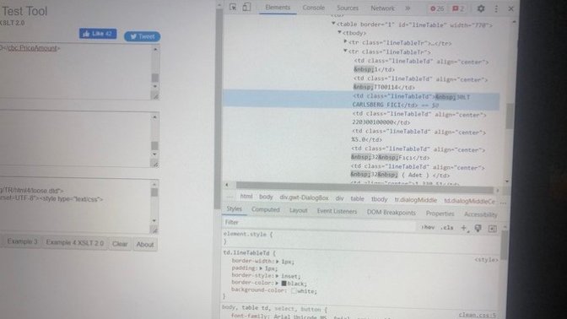
Task: Activate the inspect element picker icon
Action: (233, 8)
